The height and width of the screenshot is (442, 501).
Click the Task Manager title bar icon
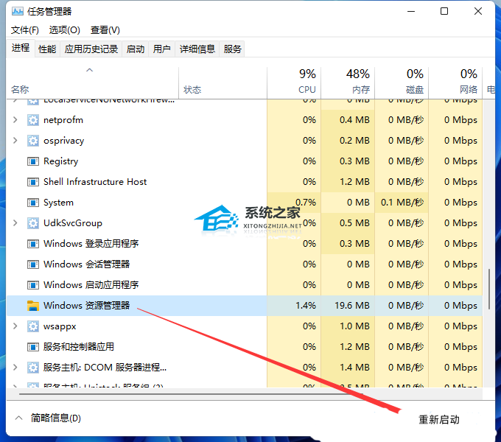[x=18, y=12]
